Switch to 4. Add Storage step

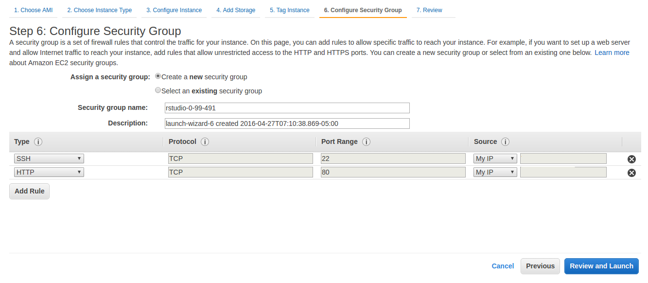[x=236, y=10]
